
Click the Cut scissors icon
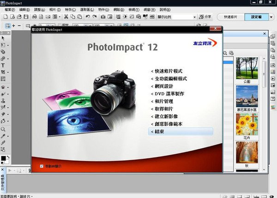66,17
